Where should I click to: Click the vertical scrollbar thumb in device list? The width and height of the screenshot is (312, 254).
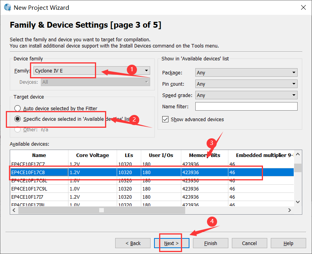(298, 168)
